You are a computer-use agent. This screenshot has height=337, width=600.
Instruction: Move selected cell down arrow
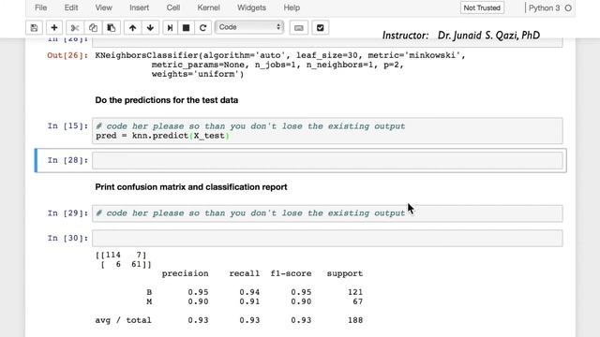point(150,27)
